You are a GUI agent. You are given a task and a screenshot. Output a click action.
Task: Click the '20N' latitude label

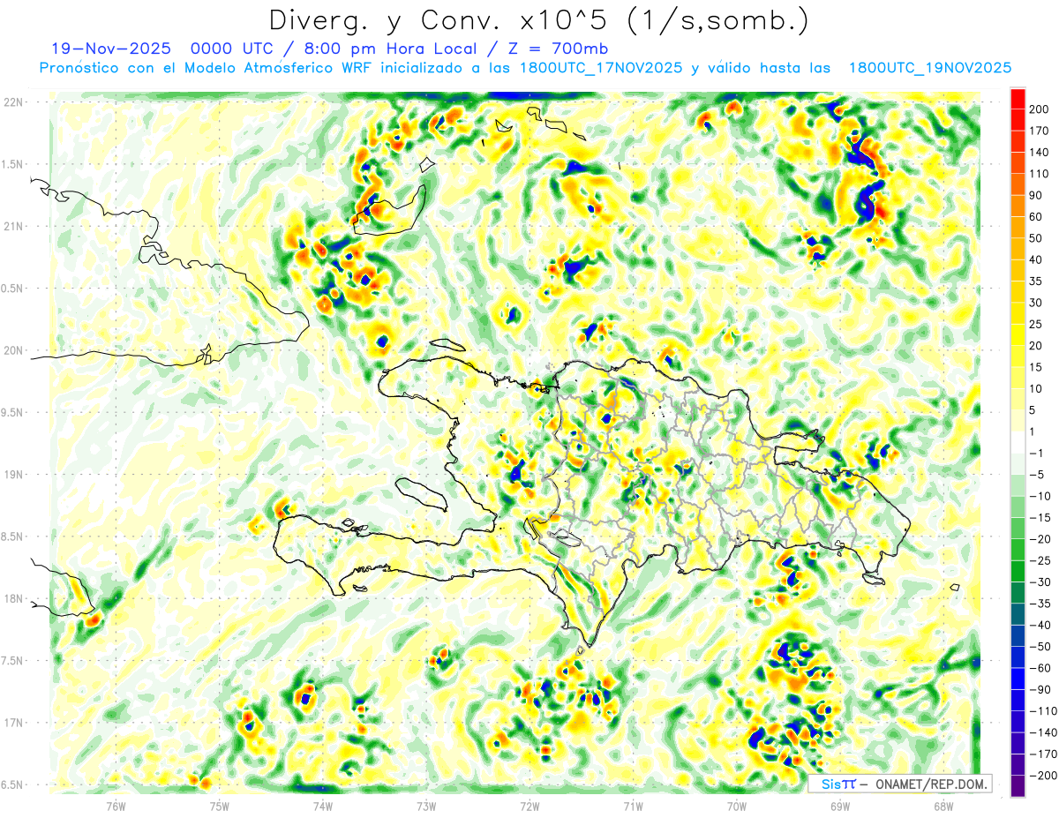coord(13,350)
